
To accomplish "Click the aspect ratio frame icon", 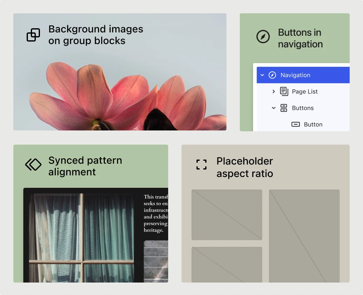I will (x=201, y=165).
